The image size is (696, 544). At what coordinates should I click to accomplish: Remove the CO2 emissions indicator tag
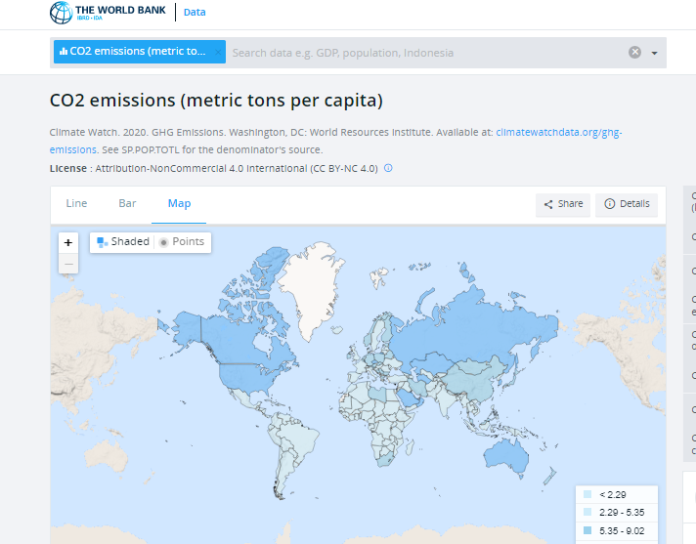pos(218,52)
